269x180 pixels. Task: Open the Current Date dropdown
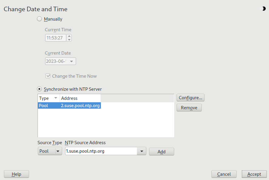click(71, 61)
